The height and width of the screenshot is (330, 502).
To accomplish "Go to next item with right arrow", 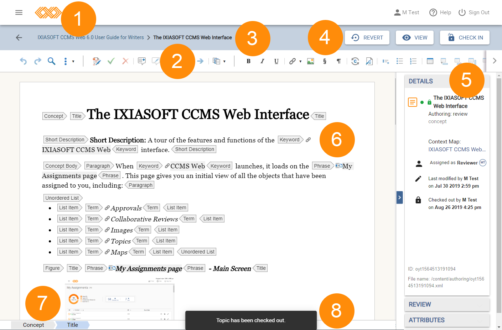I will pyautogui.click(x=200, y=61).
